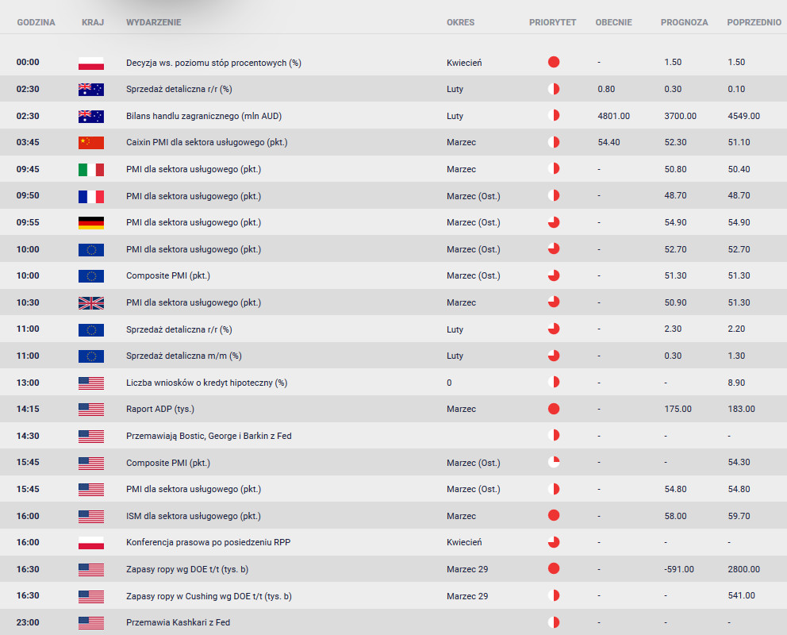The height and width of the screenshot is (635, 787).
Task: Click the 4801.00 current value for trade balance
Action: pyautogui.click(x=613, y=116)
